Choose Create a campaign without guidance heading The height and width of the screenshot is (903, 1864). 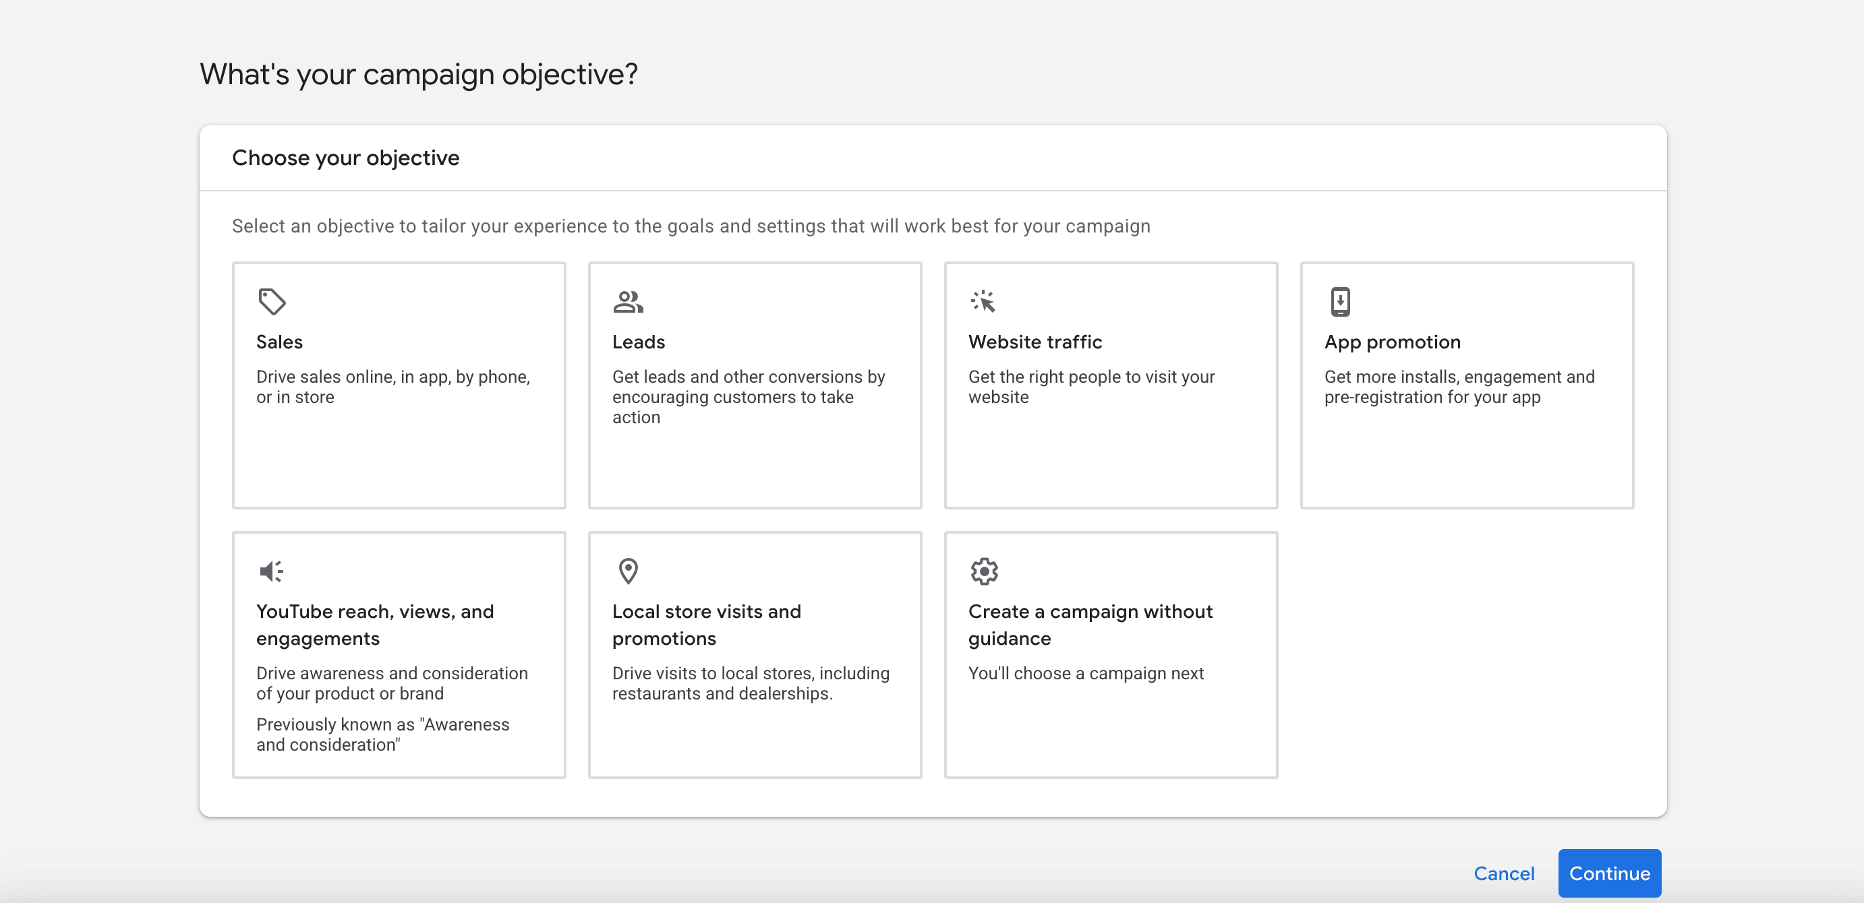click(x=1090, y=625)
